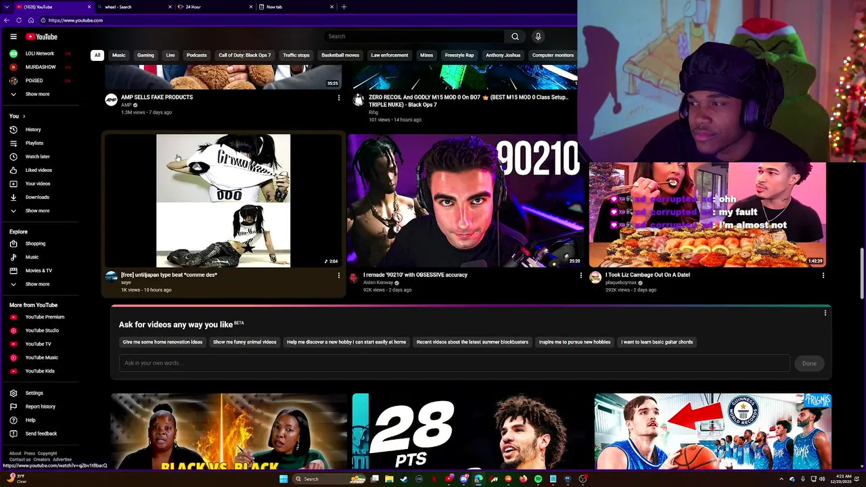
Task: Open Playlists in the sidebar
Action: click(34, 143)
